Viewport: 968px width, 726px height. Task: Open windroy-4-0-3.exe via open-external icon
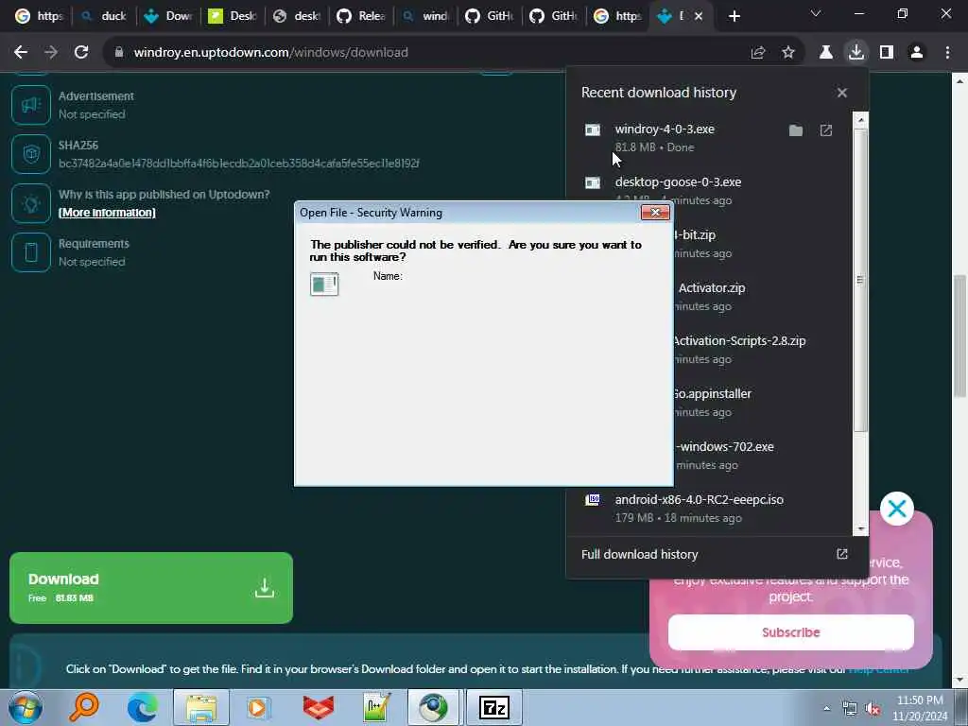[826, 130]
